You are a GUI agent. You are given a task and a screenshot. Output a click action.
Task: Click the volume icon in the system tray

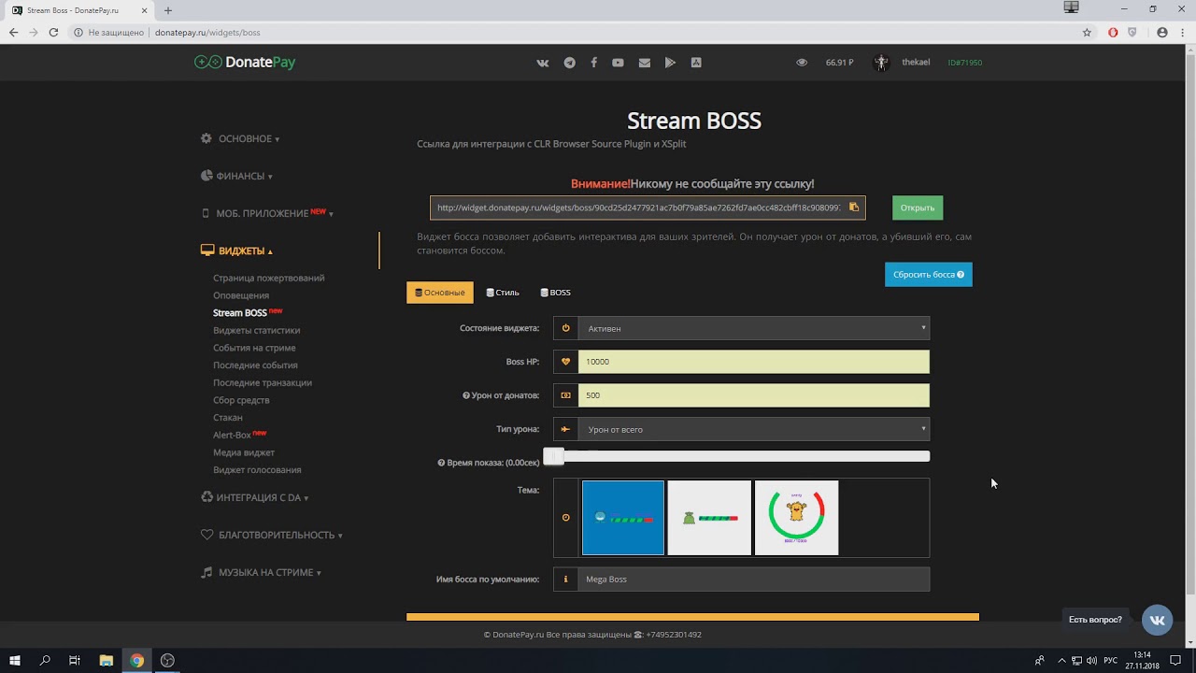click(x=1091, y=660)
